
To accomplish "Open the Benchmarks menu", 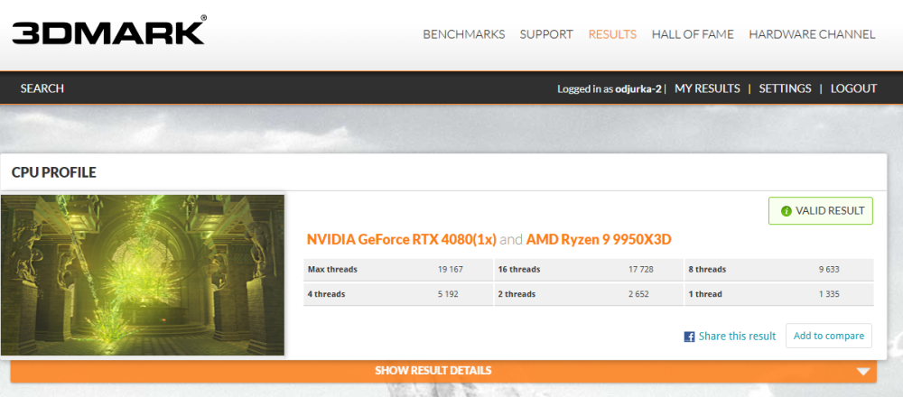I will [463, 34].
